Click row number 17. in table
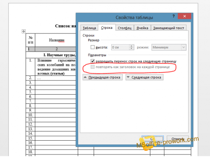Viewport: 210px width, 157px height. [30, 147]
